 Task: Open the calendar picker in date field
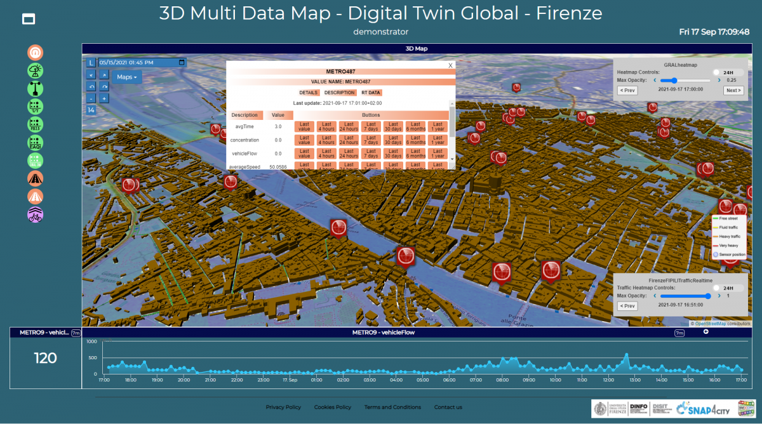click(x=182, y=63)
